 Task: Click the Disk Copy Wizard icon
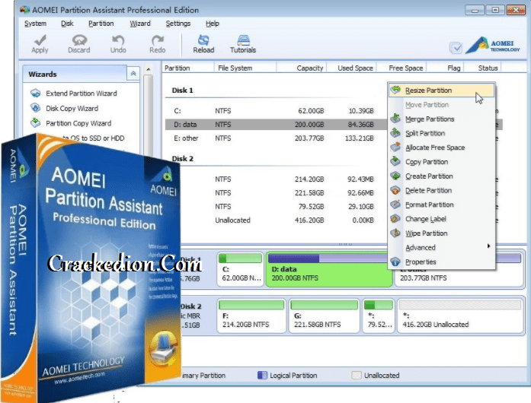(x=35, y=108)
